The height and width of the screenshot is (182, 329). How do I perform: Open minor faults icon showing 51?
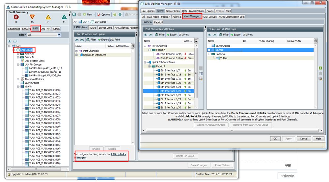coord(48,17)
